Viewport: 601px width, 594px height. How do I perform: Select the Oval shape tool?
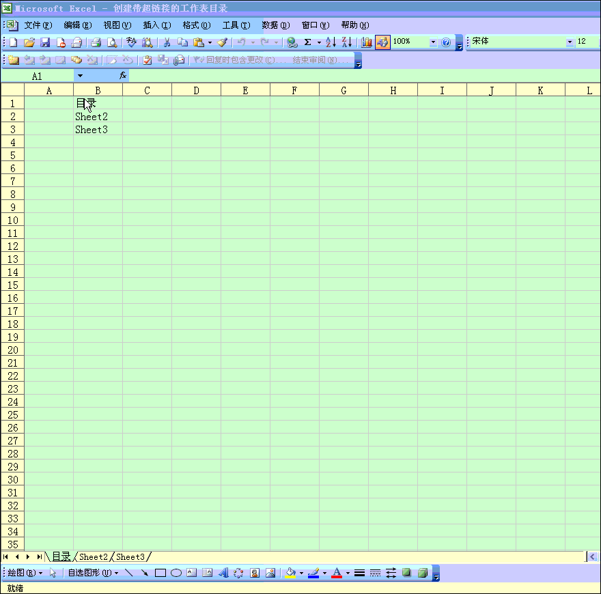(176, 573)
